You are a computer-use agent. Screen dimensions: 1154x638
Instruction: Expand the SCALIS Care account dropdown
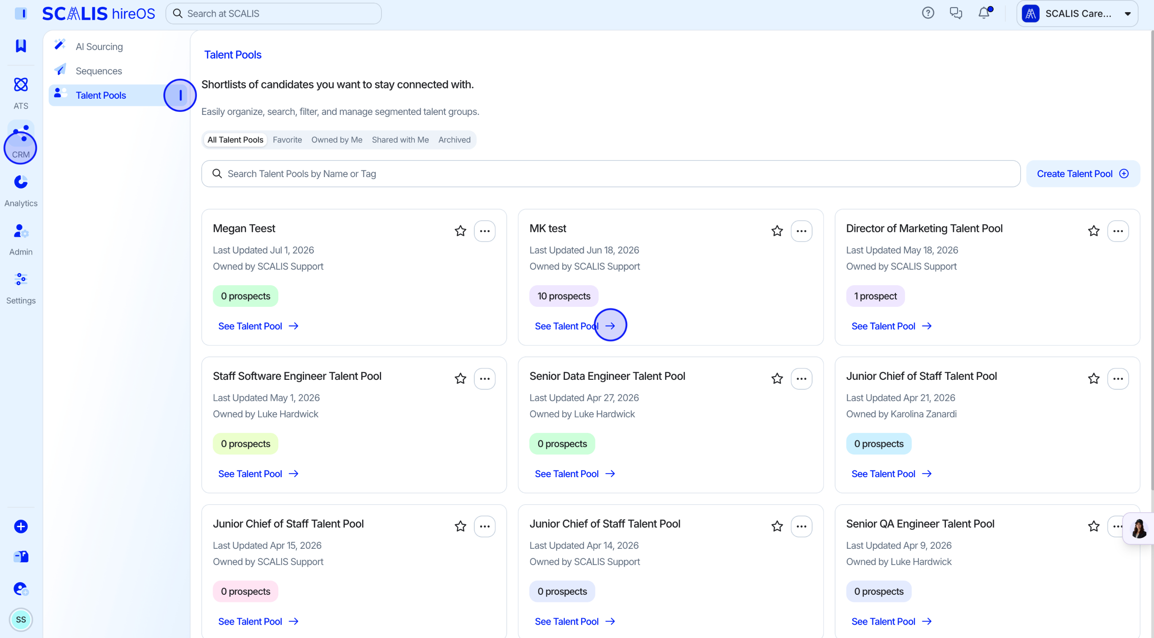coord(1077,14)
